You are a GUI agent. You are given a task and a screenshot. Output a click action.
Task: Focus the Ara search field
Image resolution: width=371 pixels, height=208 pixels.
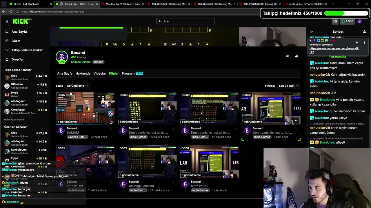pos(185,21)
